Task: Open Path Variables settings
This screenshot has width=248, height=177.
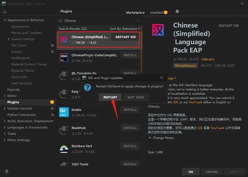Action: click(22, 84)
